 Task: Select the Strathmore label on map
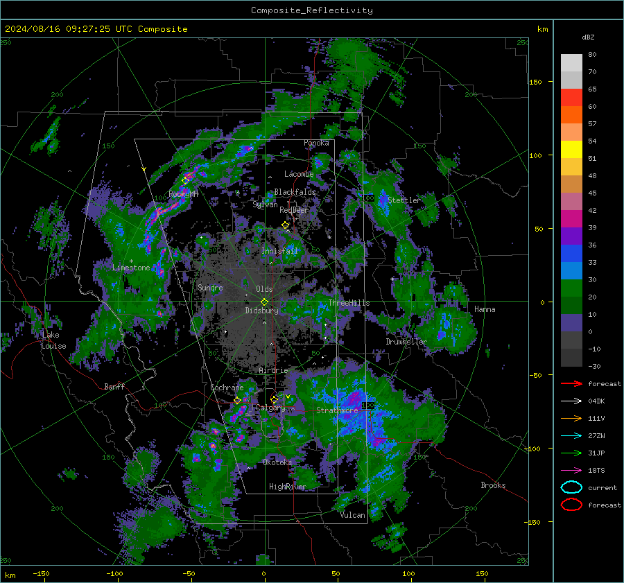pos(337,410)
